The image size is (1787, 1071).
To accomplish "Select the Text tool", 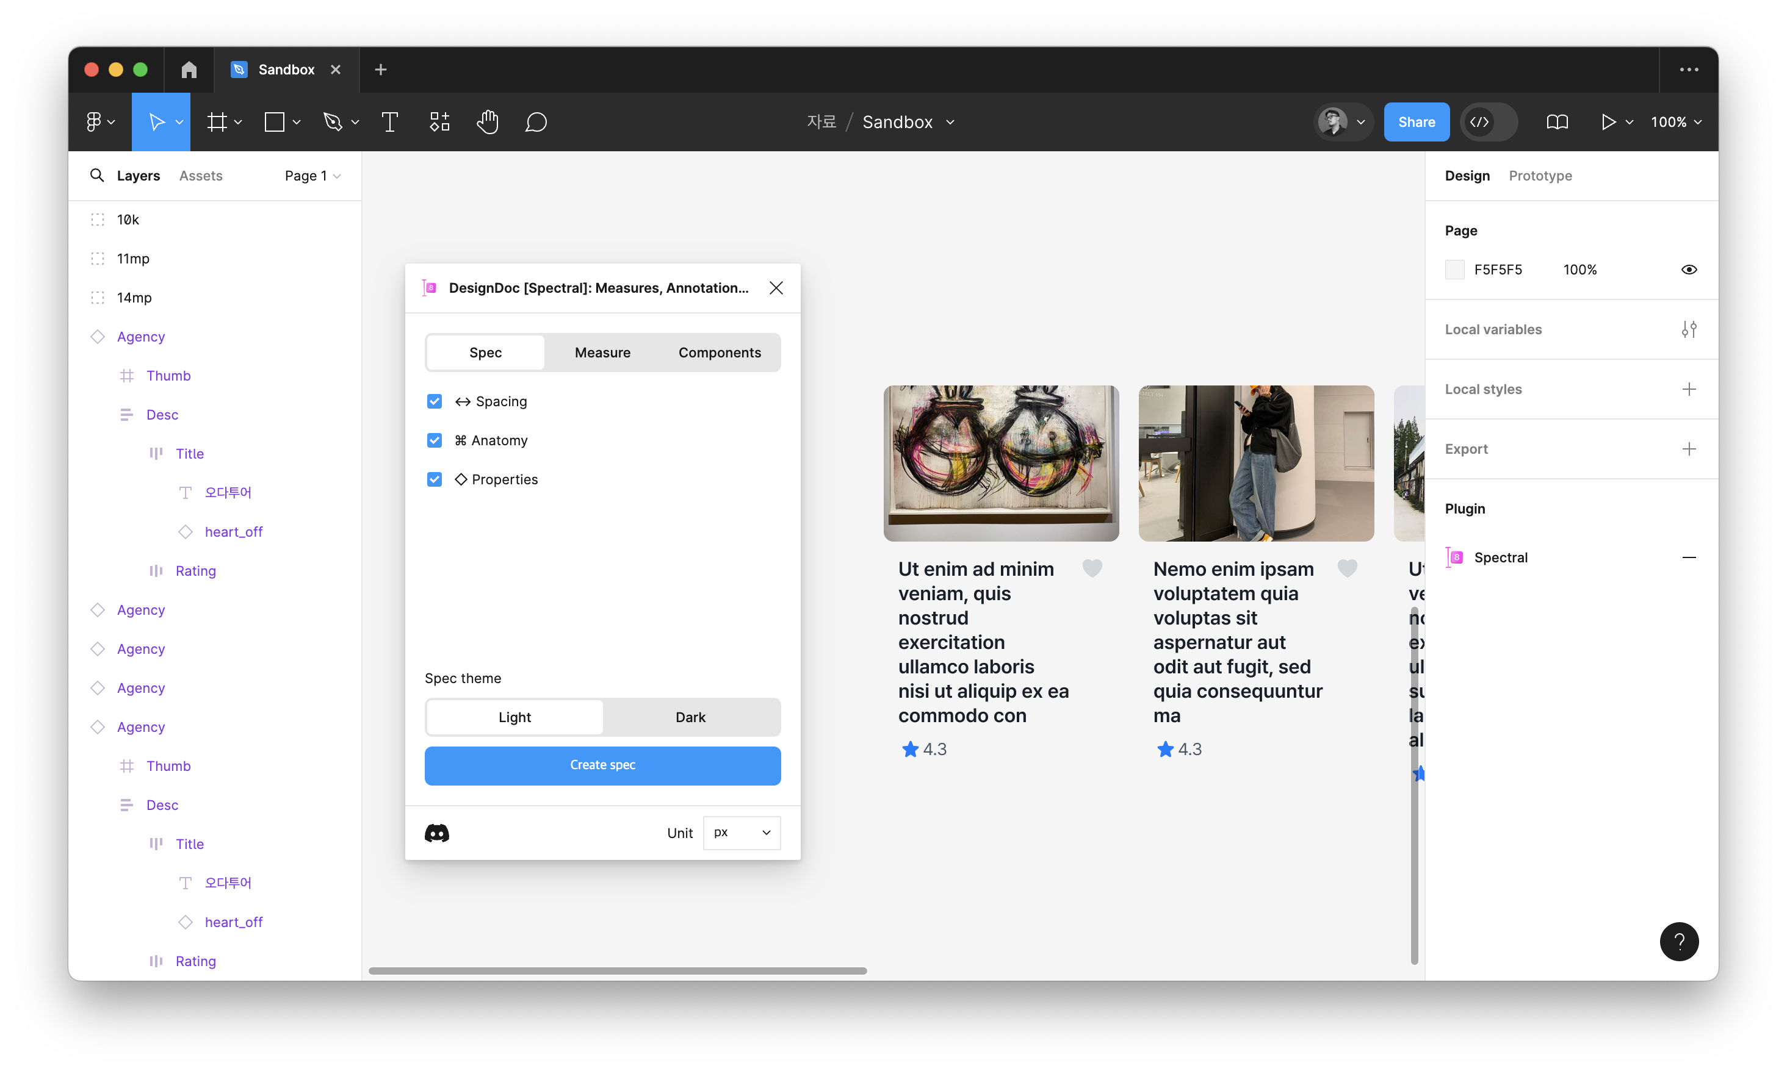I will point(390,122).
